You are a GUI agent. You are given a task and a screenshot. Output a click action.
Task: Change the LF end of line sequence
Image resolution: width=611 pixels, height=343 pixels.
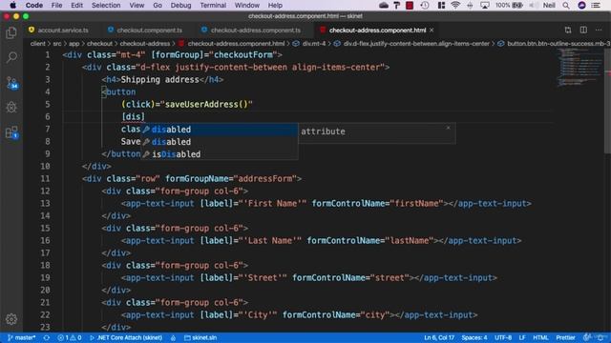pos(522,337)
